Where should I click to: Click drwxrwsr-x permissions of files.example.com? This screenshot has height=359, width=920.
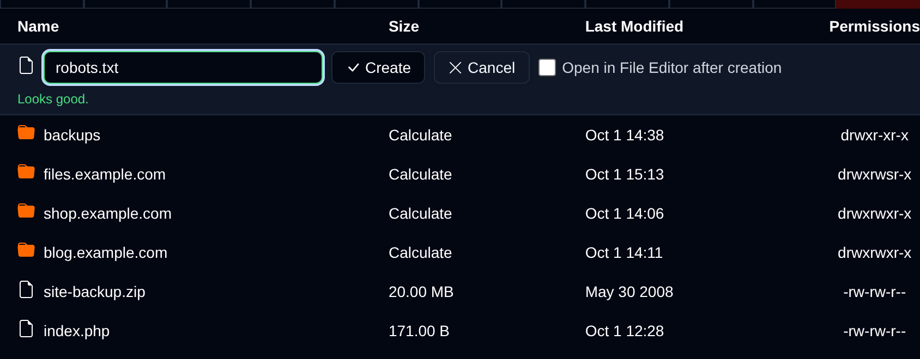[874, 175]
